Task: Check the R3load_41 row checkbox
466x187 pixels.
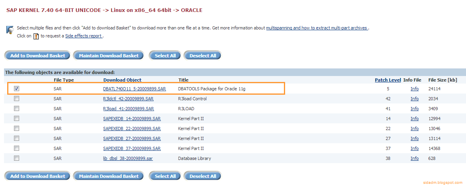Action: coord(17,109)
